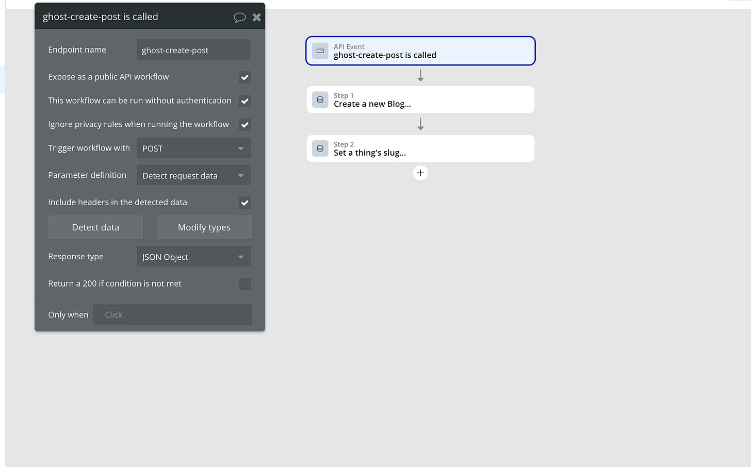Click the Only when label

68,314
